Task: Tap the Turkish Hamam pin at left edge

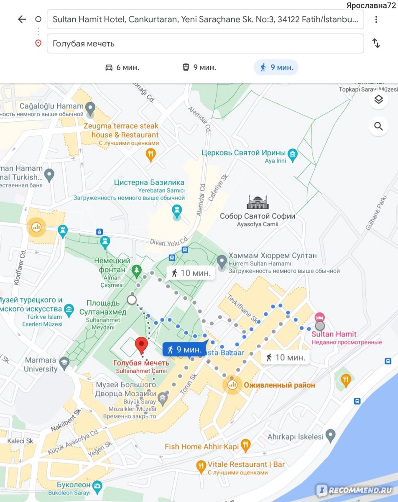Action: tap(49, 175)
